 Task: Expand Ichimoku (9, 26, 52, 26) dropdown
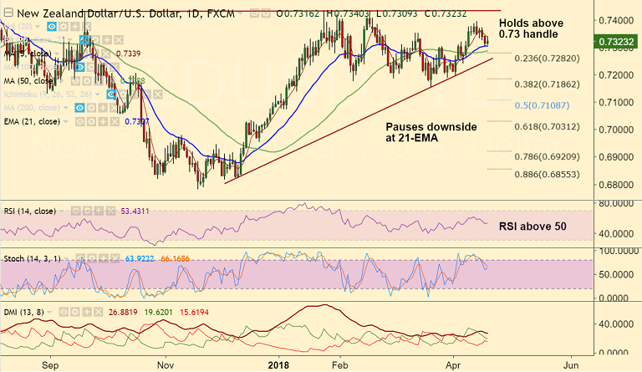click(98, 94)
